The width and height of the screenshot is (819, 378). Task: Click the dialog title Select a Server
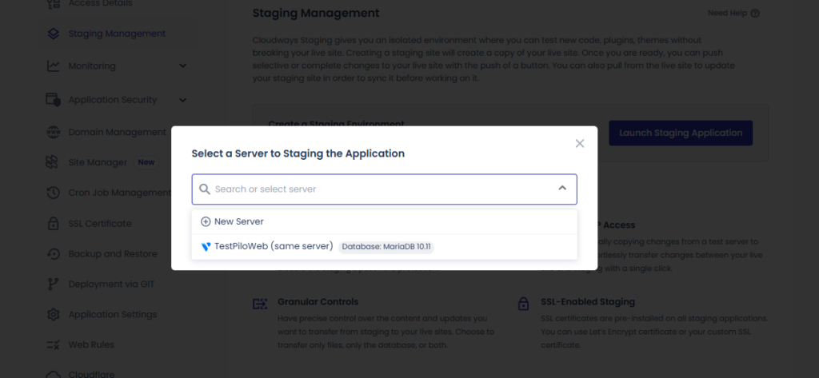[x=298, y=153]
